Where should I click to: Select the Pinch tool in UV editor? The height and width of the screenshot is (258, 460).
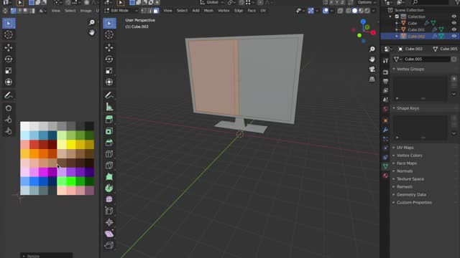tap(9, 131)
